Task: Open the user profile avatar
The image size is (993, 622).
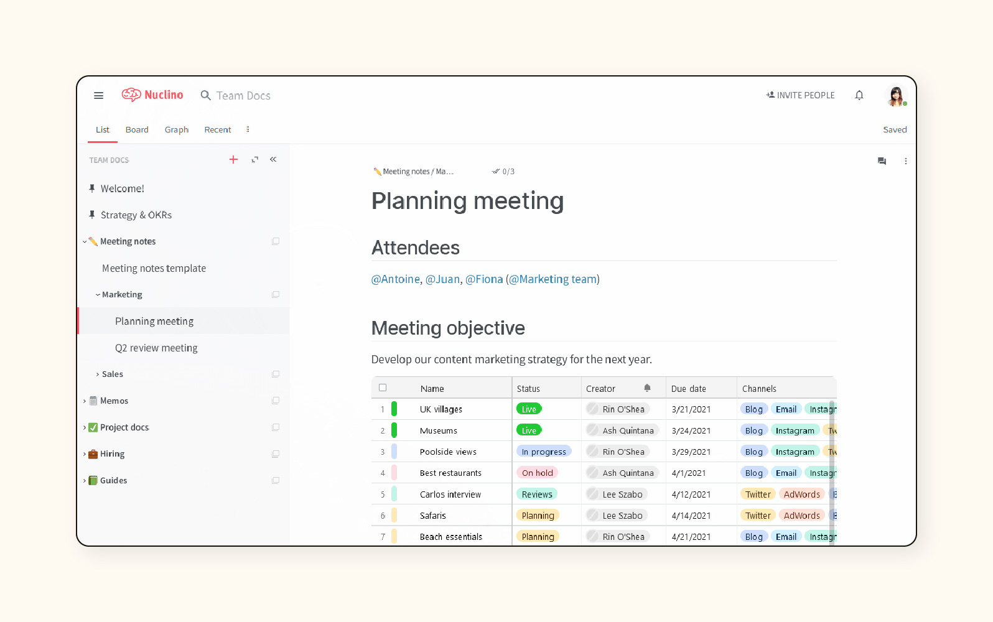Action: pyautogui.click(x=896, y=95)
